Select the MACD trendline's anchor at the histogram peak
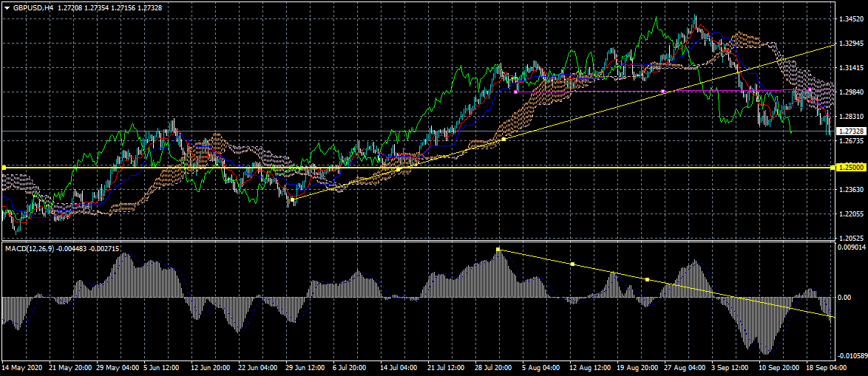Screen dimensions: 868x376 [x=499, y=250]
